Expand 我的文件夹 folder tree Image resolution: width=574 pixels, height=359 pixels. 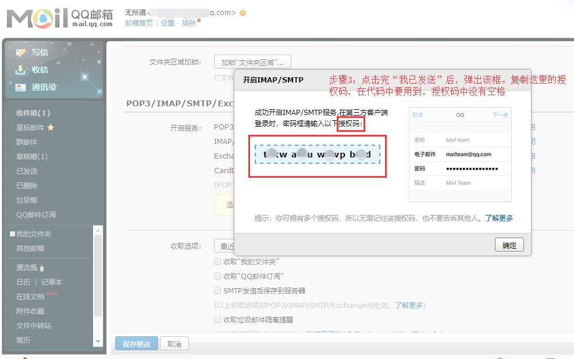12,234
